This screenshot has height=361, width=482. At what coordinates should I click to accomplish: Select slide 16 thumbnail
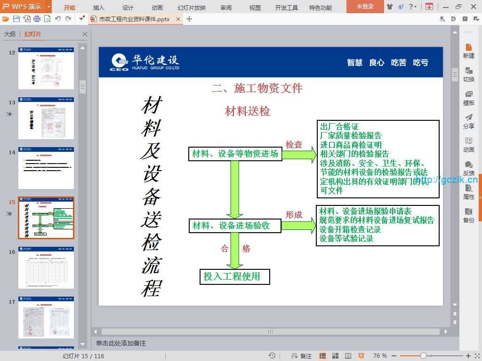(x=46, y=267)
